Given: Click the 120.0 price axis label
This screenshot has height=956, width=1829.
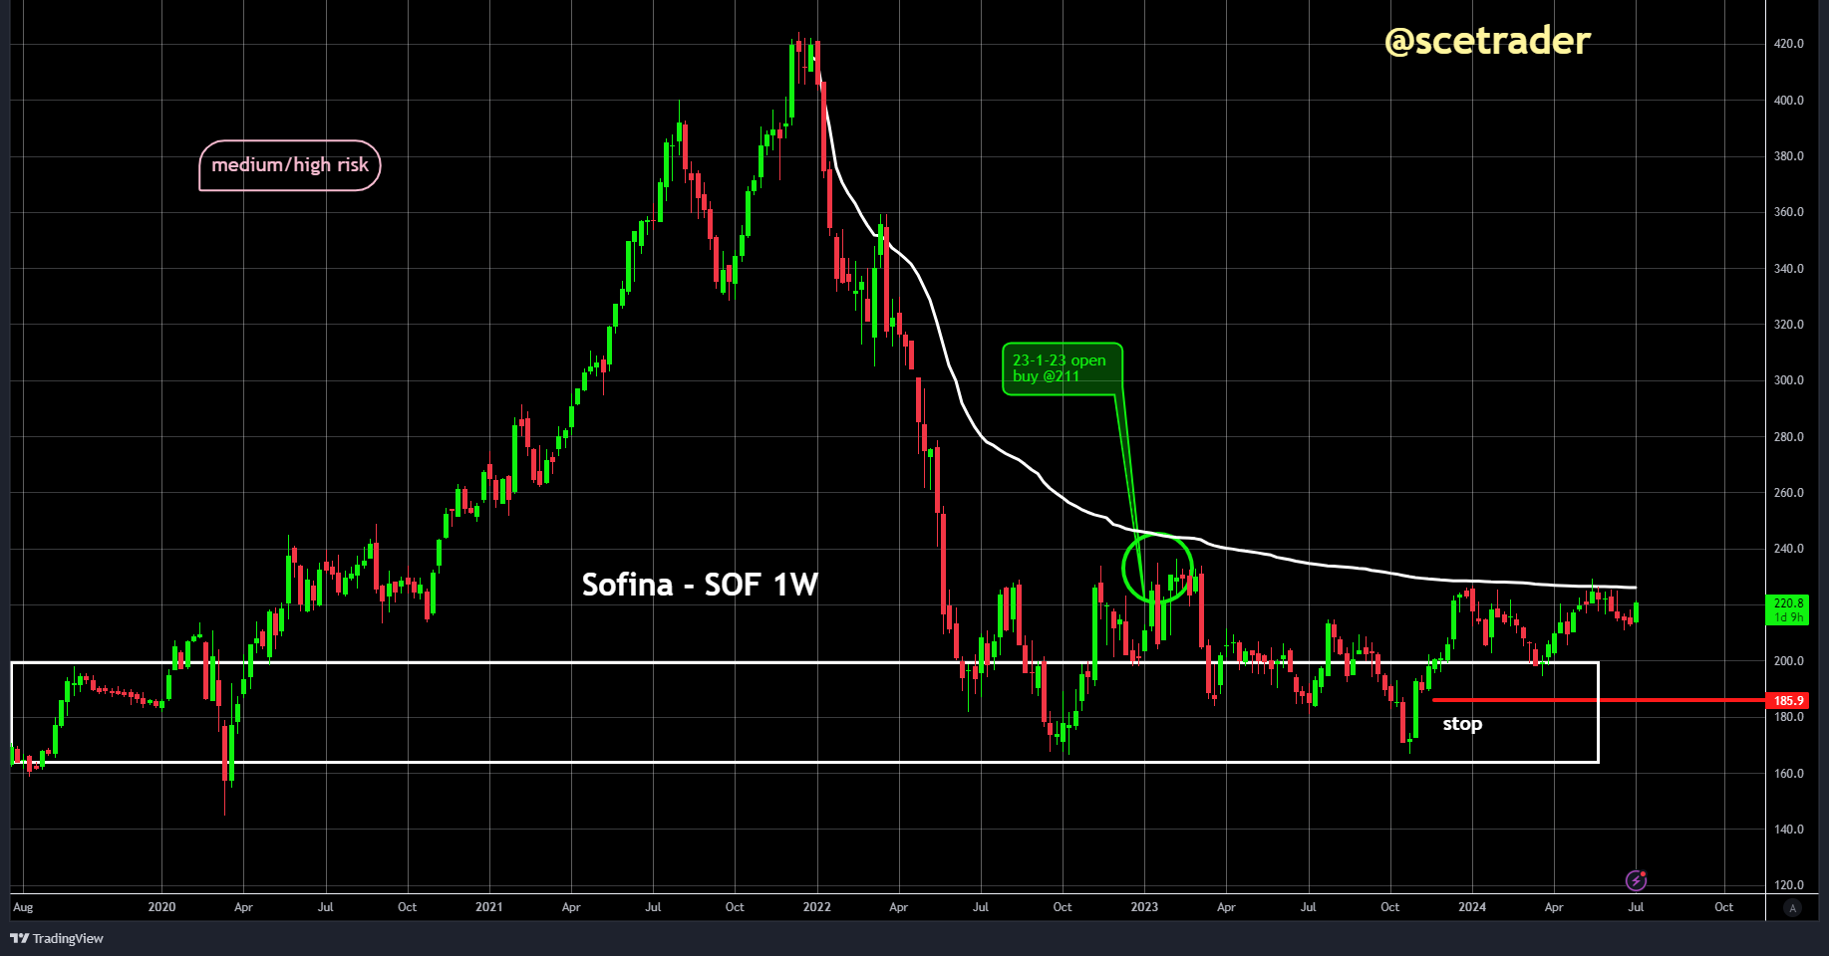Looking at the screenshot, I should (x=1788, y=885).
